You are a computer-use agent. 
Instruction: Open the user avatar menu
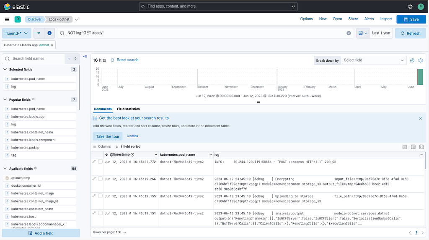point(421,7)
